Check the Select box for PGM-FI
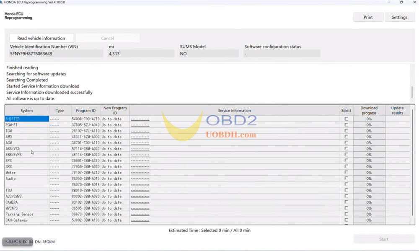 [346, 125]
